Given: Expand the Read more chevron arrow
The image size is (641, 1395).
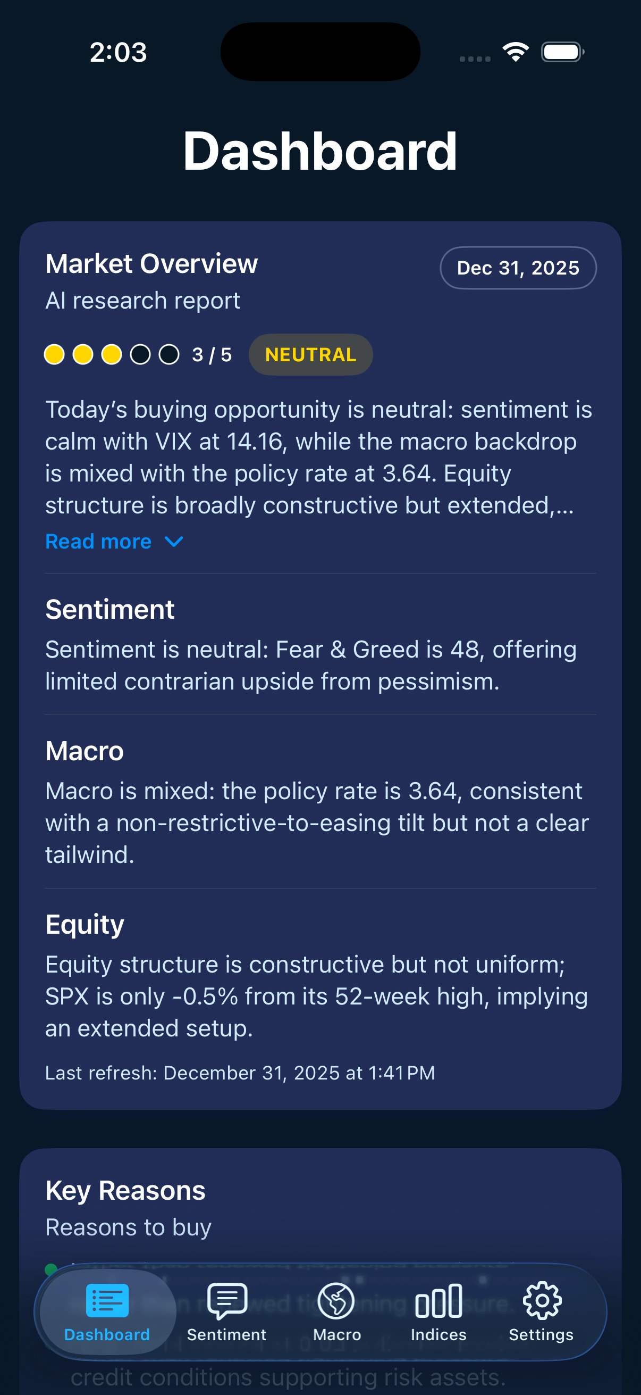Looking at the screenshot, I should [174, 542].
